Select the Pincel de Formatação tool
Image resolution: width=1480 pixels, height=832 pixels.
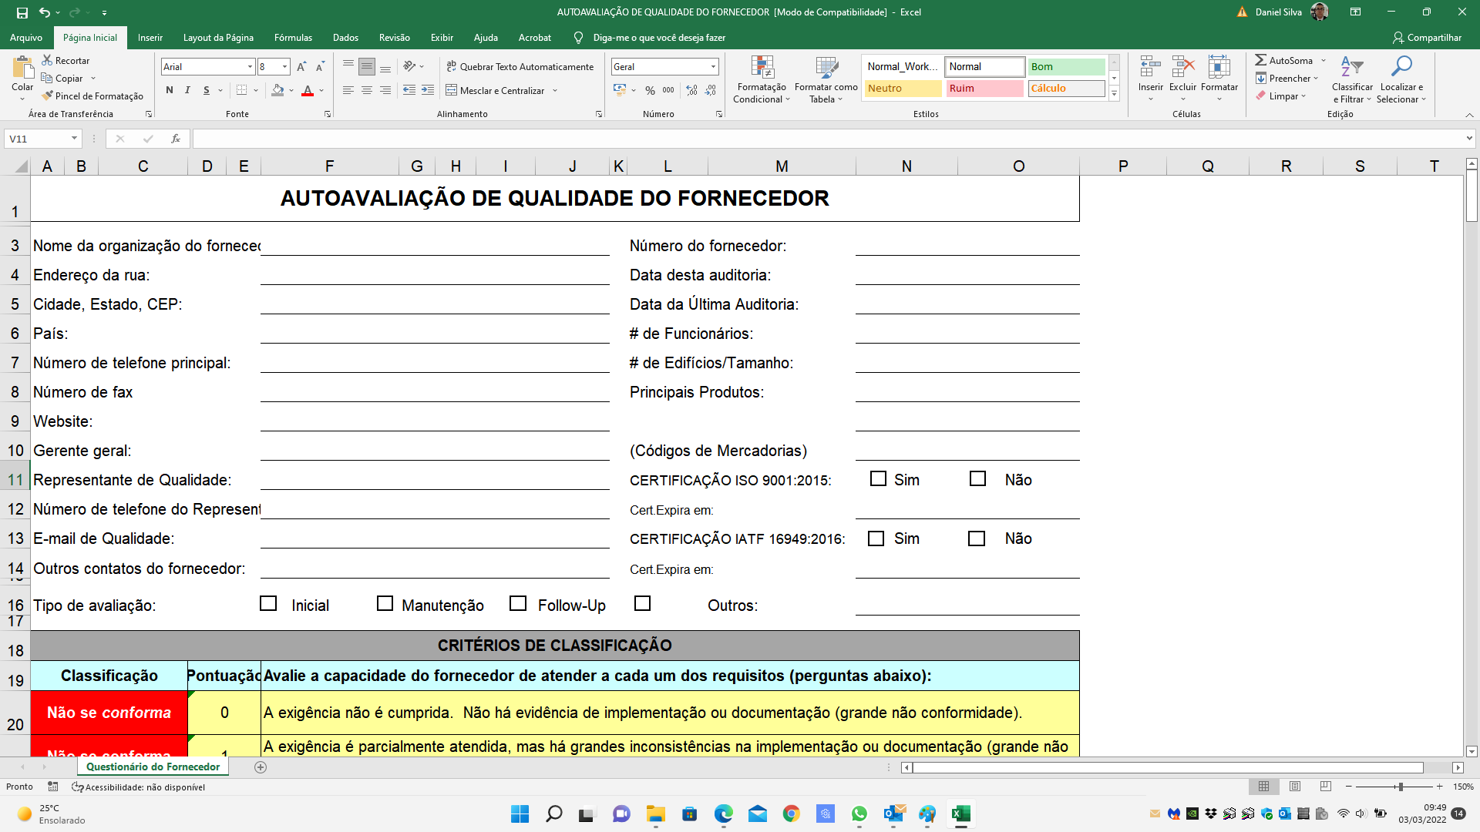[x=92, y=96]
